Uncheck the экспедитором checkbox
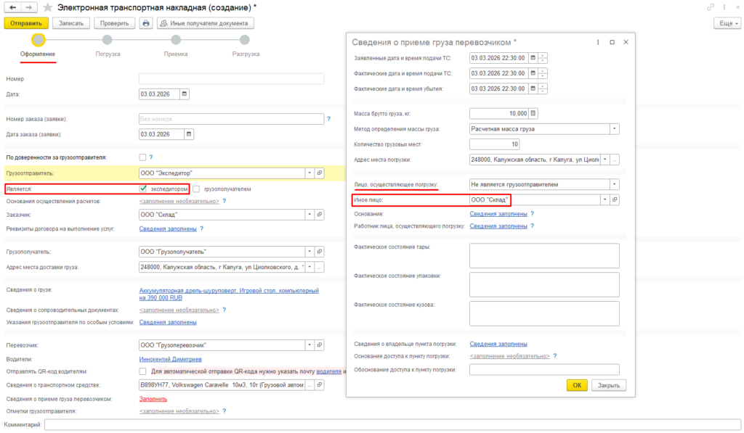The width and height of the screenshot is (744, 433). [x=143, y=189]
